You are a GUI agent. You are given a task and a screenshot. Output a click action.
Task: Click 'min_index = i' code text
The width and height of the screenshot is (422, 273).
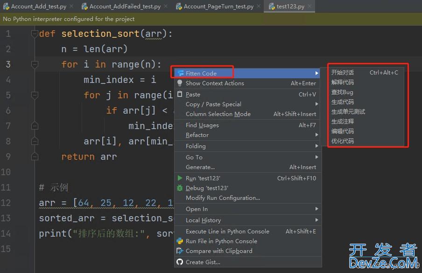click(120, 80)
